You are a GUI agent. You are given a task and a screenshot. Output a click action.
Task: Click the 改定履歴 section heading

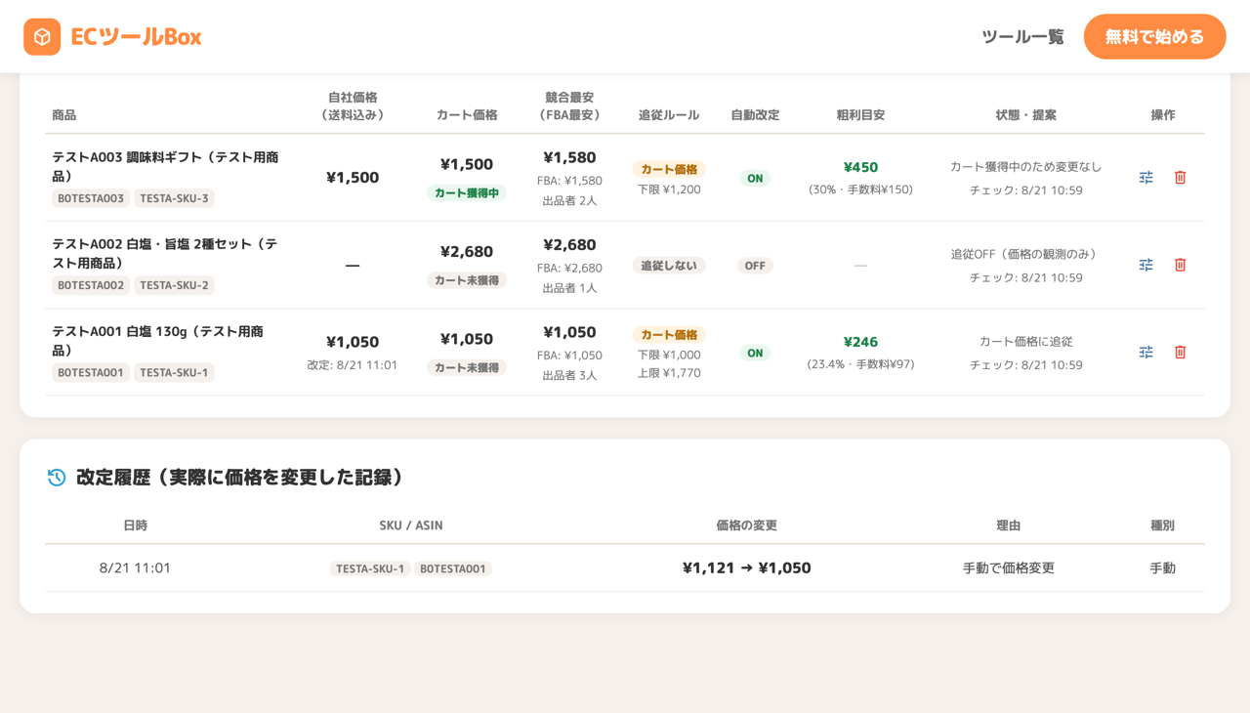coord(239,478)
